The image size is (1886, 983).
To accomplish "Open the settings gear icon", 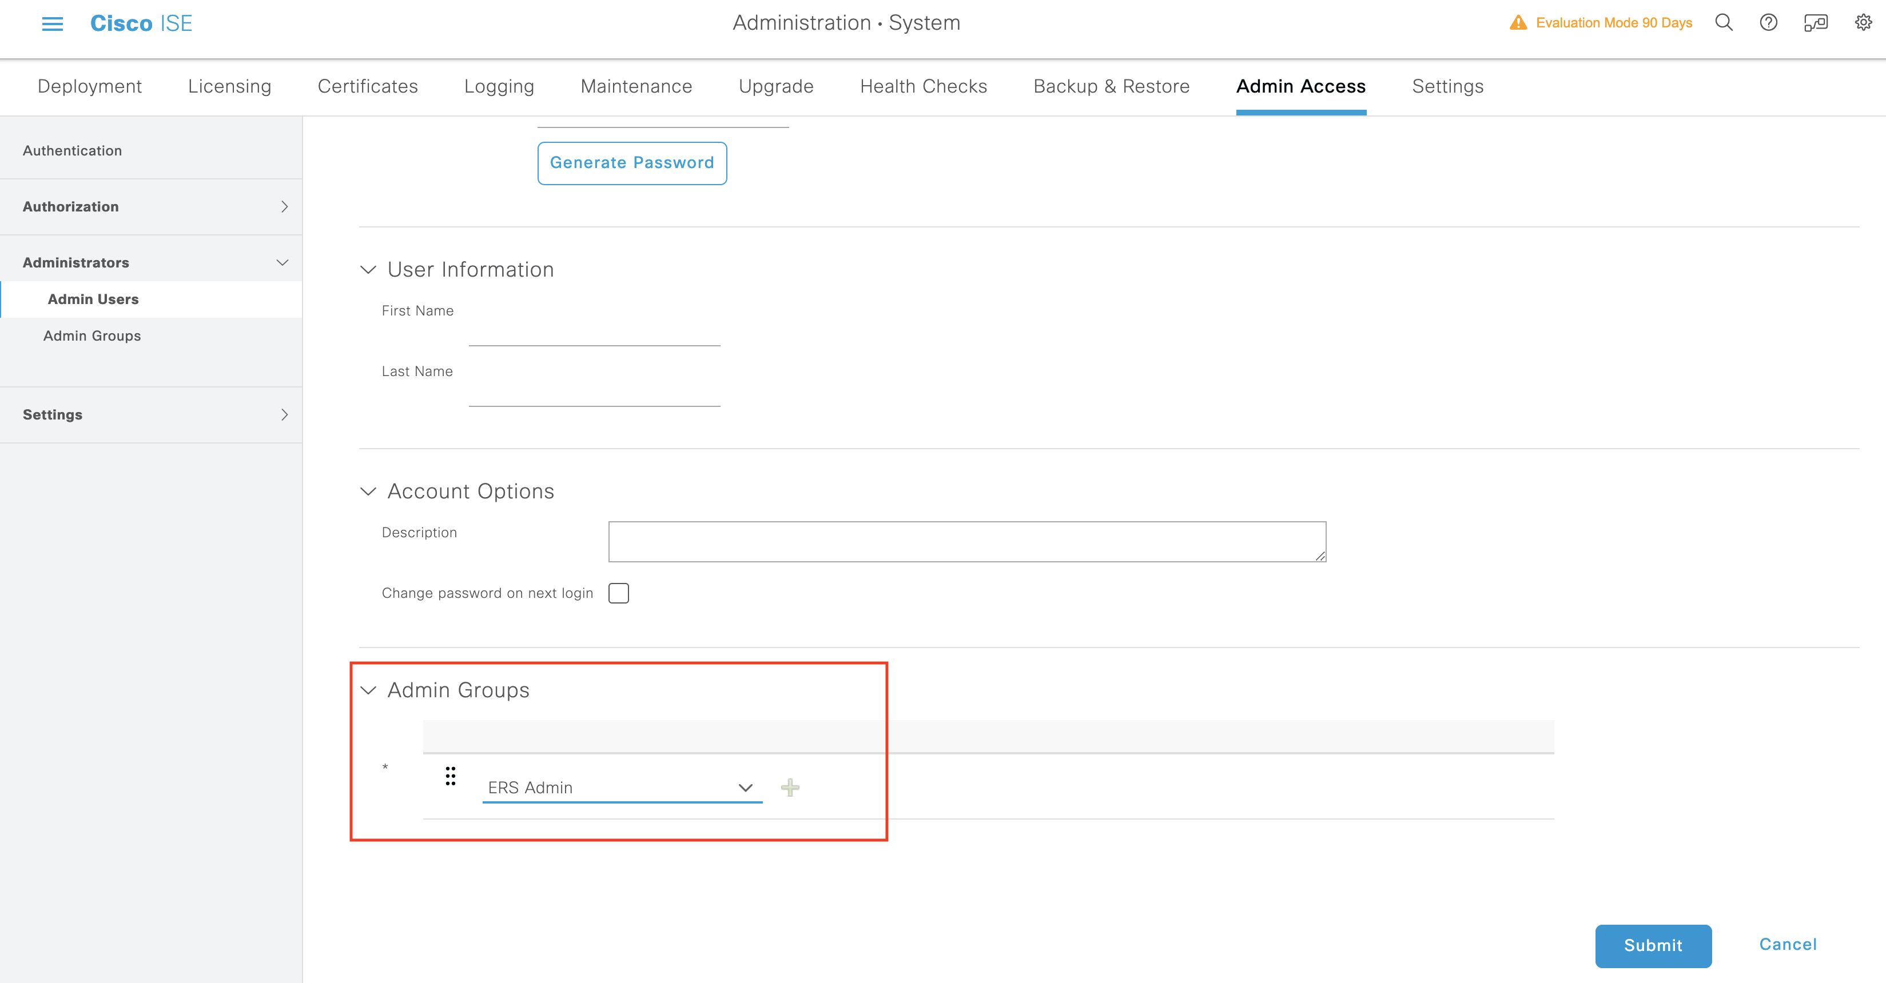I will click(1863, 23).
